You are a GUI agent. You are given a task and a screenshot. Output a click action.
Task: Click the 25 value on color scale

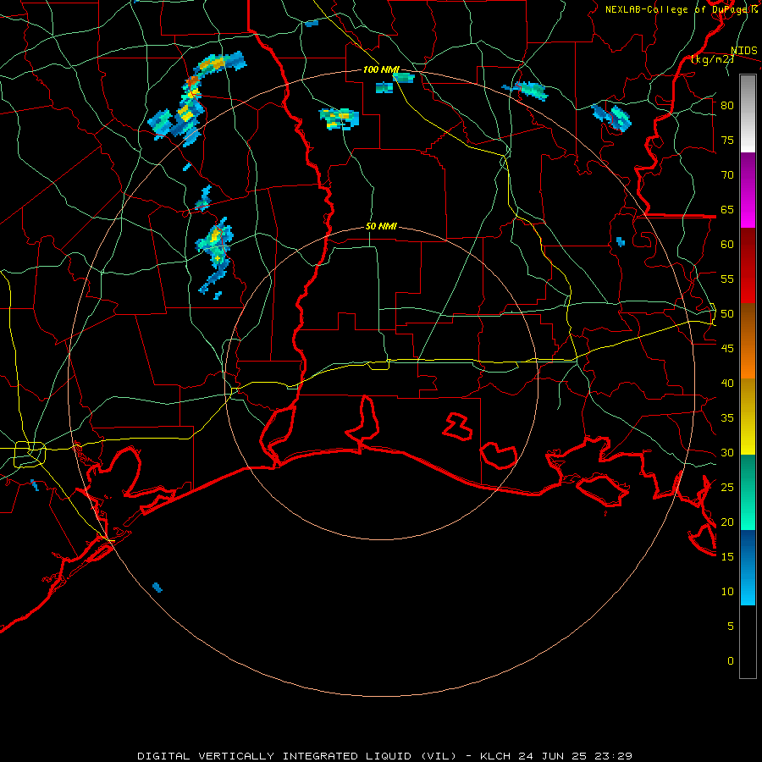727,488
